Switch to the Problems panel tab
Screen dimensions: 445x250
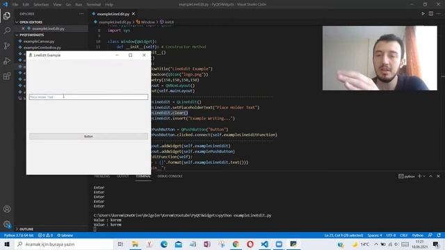pos(102,176)
